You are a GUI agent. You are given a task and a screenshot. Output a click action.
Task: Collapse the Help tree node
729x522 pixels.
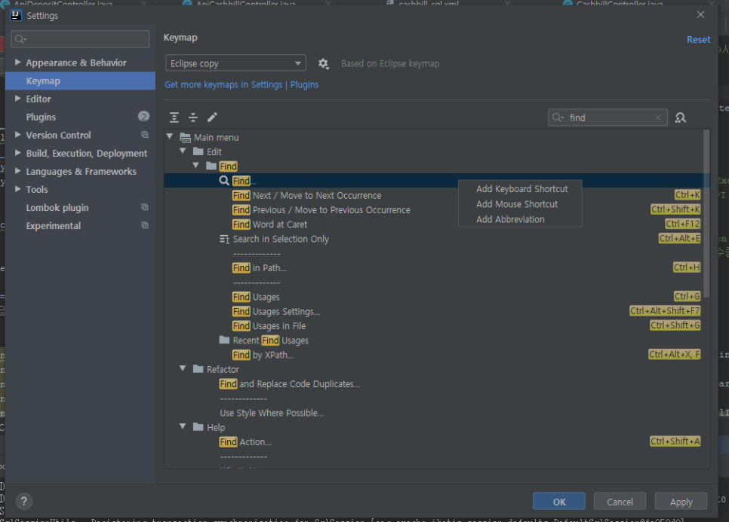[183, 426]
